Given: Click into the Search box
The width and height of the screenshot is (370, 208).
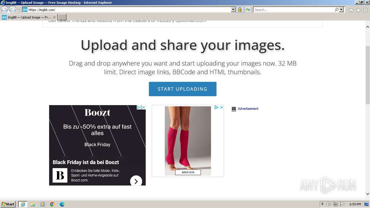Looking at the screenshot, I should (x=293, y=10).
